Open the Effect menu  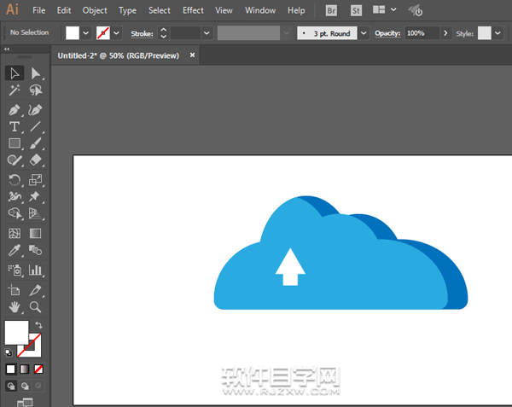point(193,11)
